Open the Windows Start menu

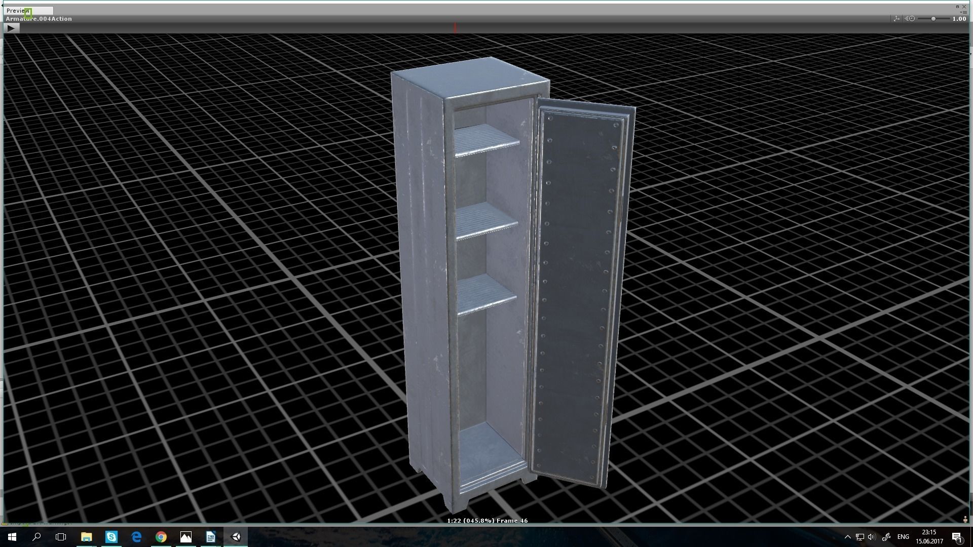[x=12, y=537]
